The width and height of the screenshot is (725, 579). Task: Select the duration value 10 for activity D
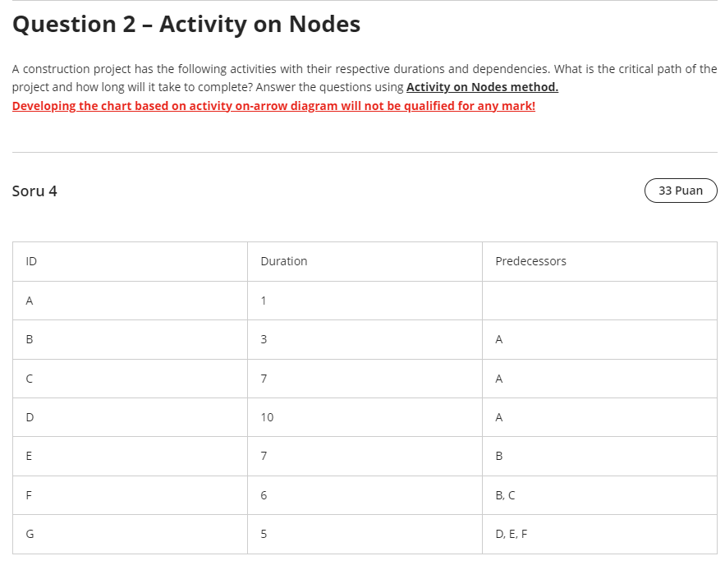267,417
